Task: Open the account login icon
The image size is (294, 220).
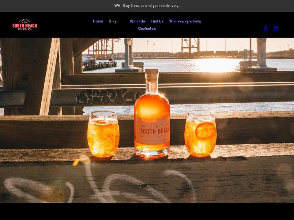Action: point(266,28)
